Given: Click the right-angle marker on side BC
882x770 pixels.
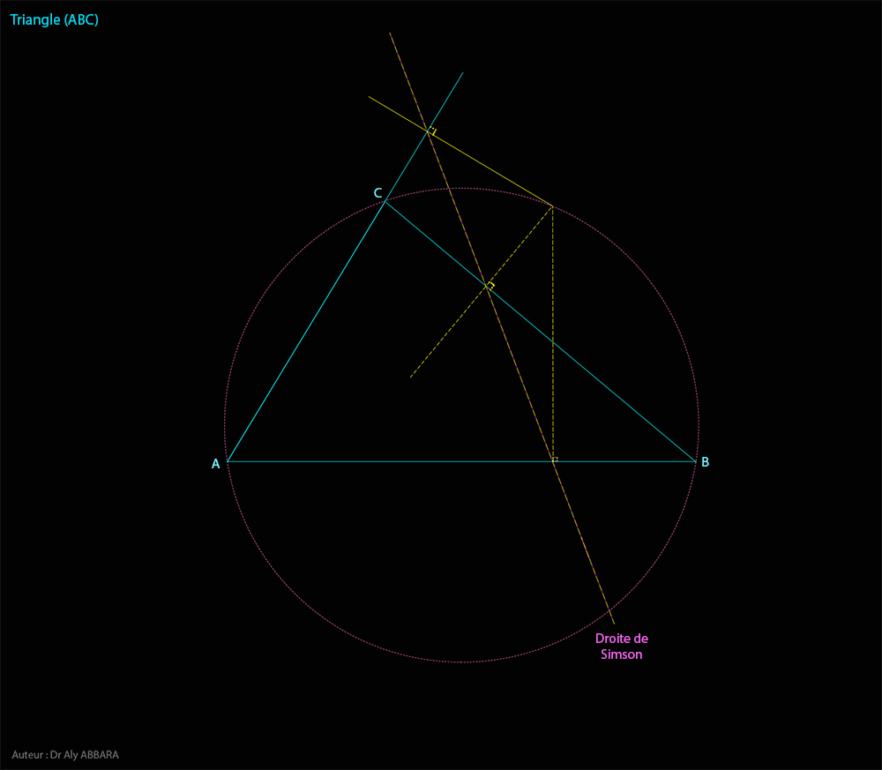Looking at the screenshot, I should coord(490,285).
